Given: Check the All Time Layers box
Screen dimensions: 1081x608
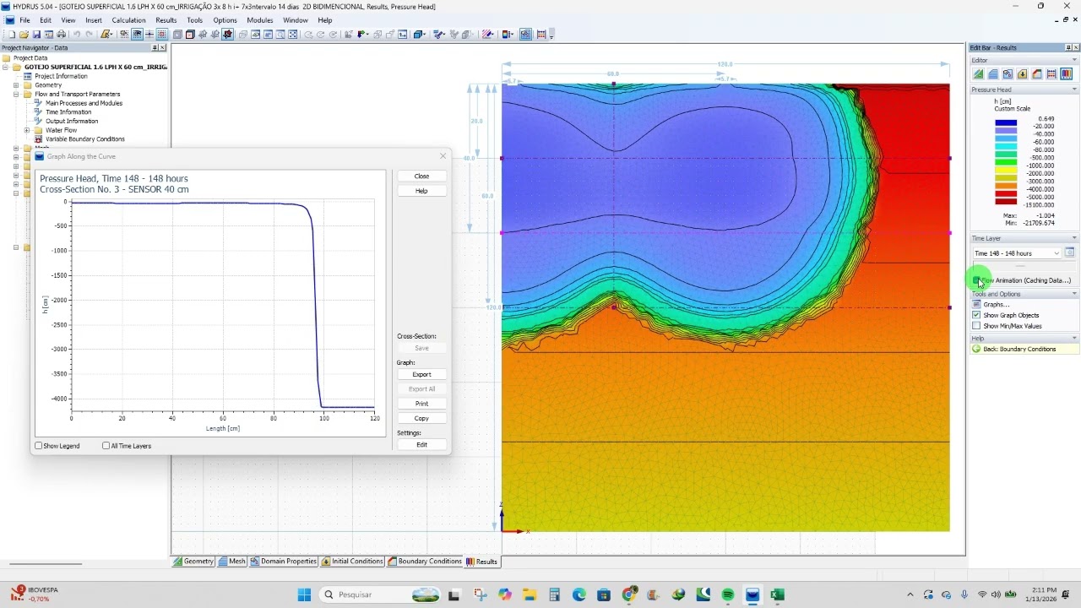Looking at the screenshot, I should [x=106, y=446].
